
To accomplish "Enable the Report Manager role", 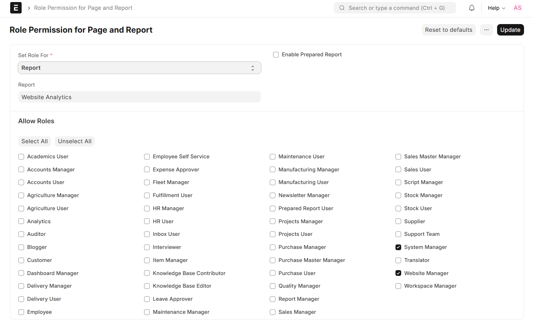I will [272, 299].
